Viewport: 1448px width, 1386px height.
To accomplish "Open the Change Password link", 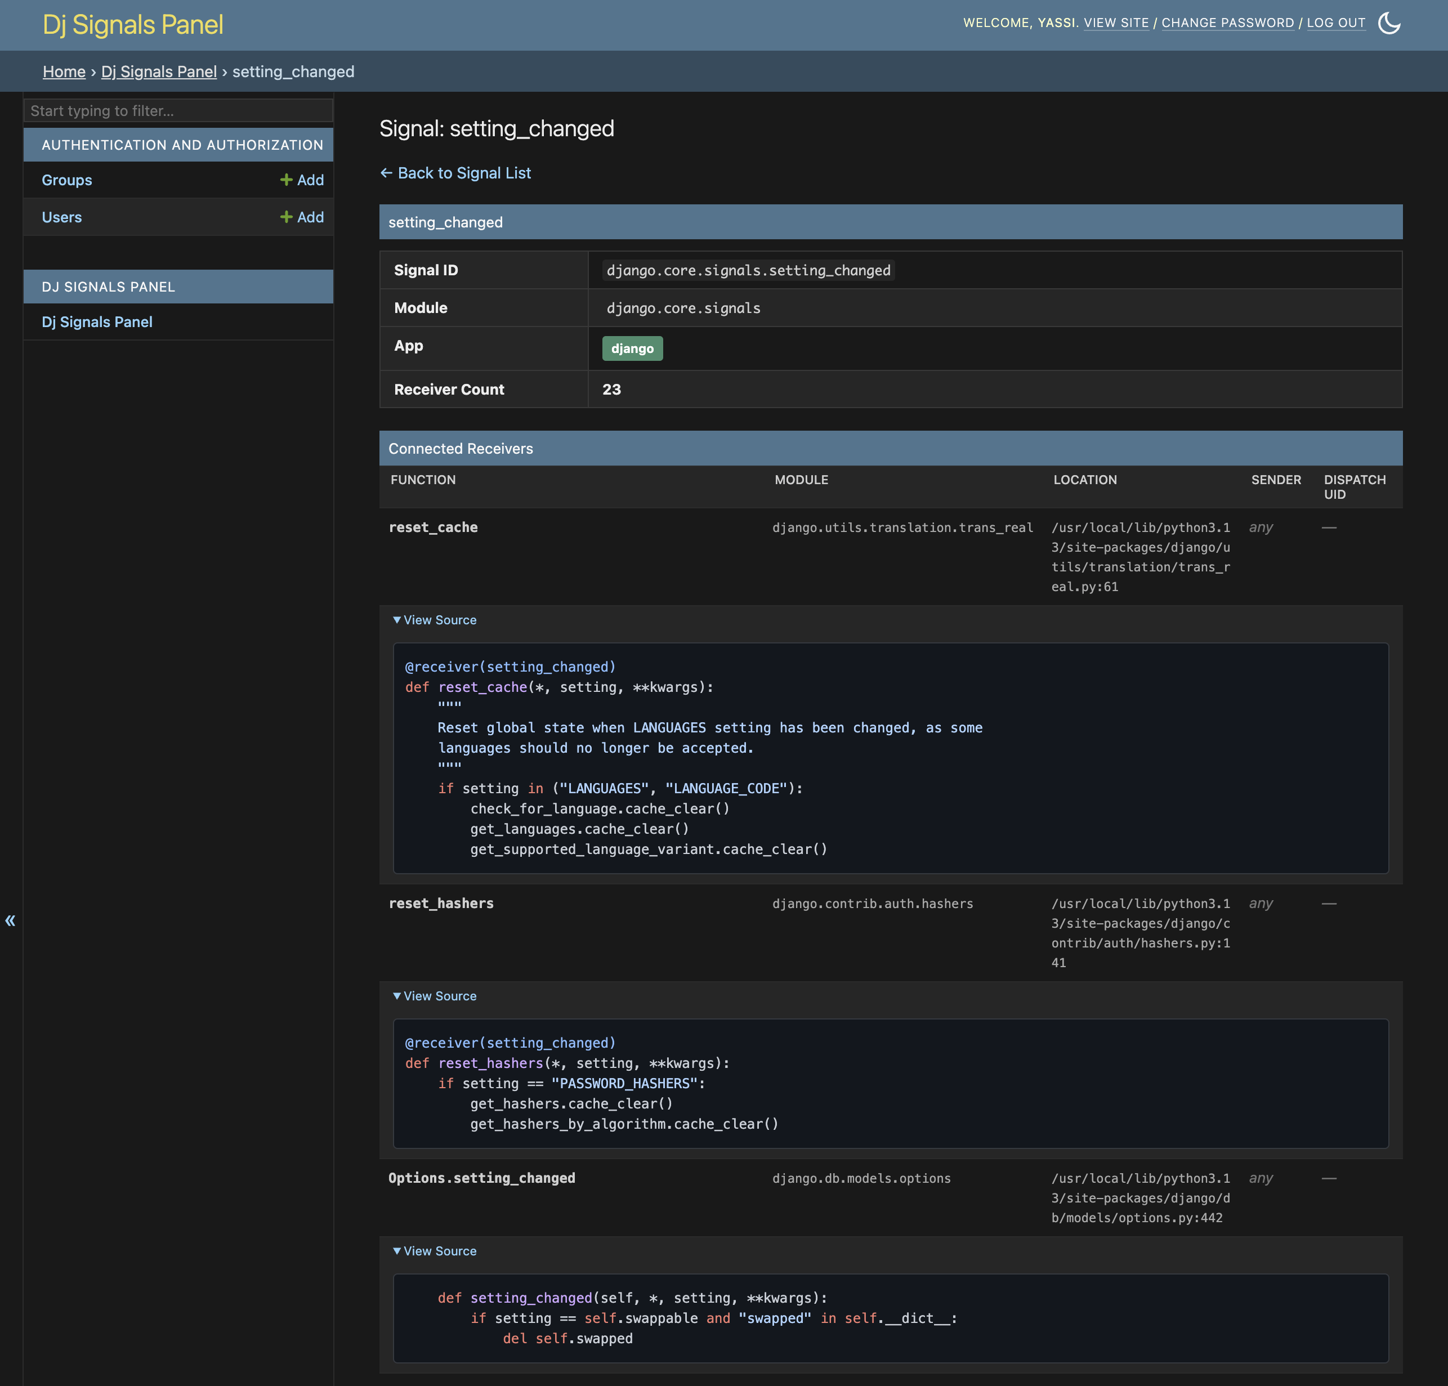I will [1227, 23].
